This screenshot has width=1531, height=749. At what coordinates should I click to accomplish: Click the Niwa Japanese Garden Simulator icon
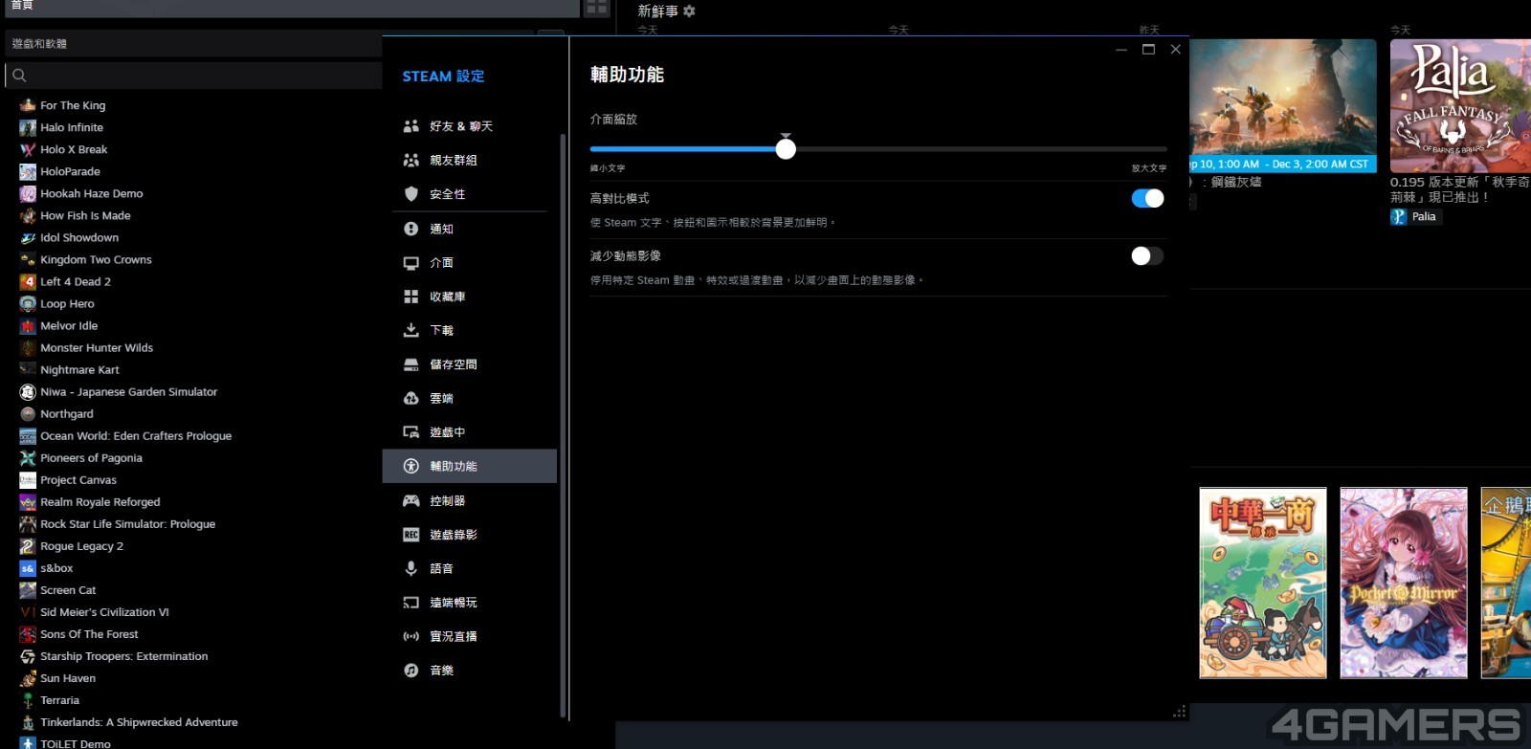click(28, 391)
